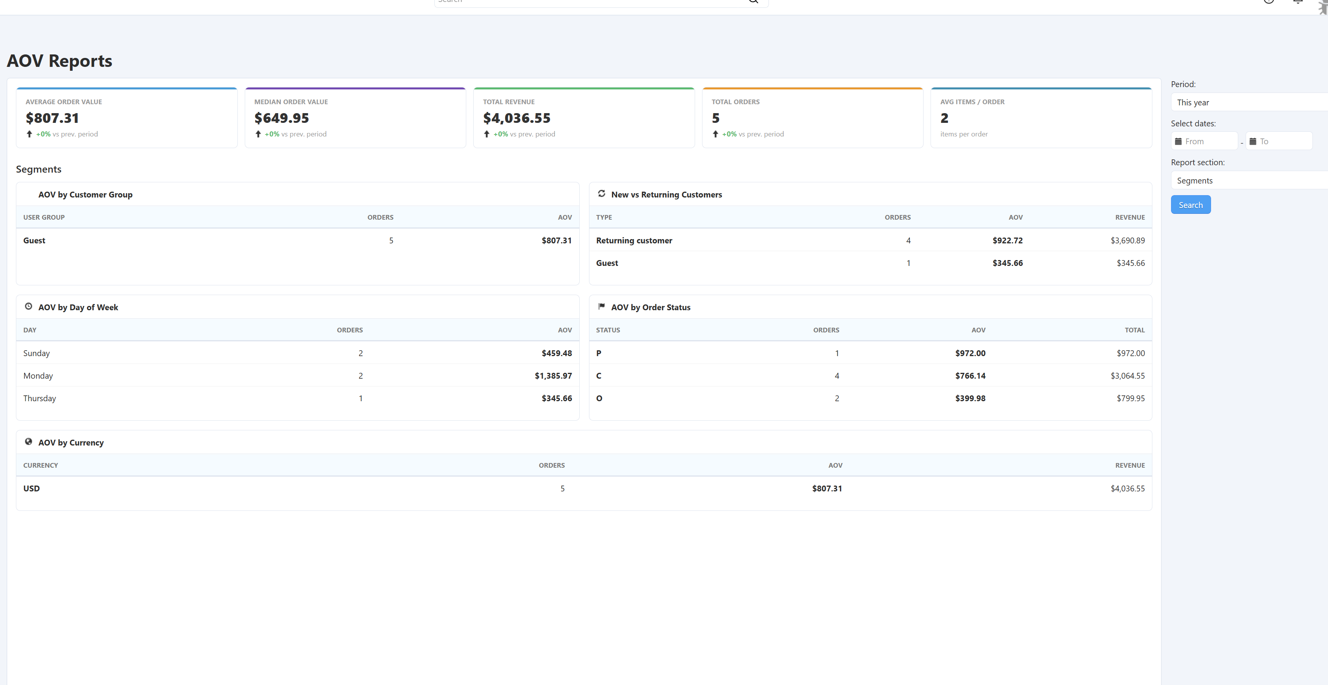The width and height of the screenshot is (1328, 685).
Task: Click the calendar icon in the To date field
Action: [x=1253, y=142]
